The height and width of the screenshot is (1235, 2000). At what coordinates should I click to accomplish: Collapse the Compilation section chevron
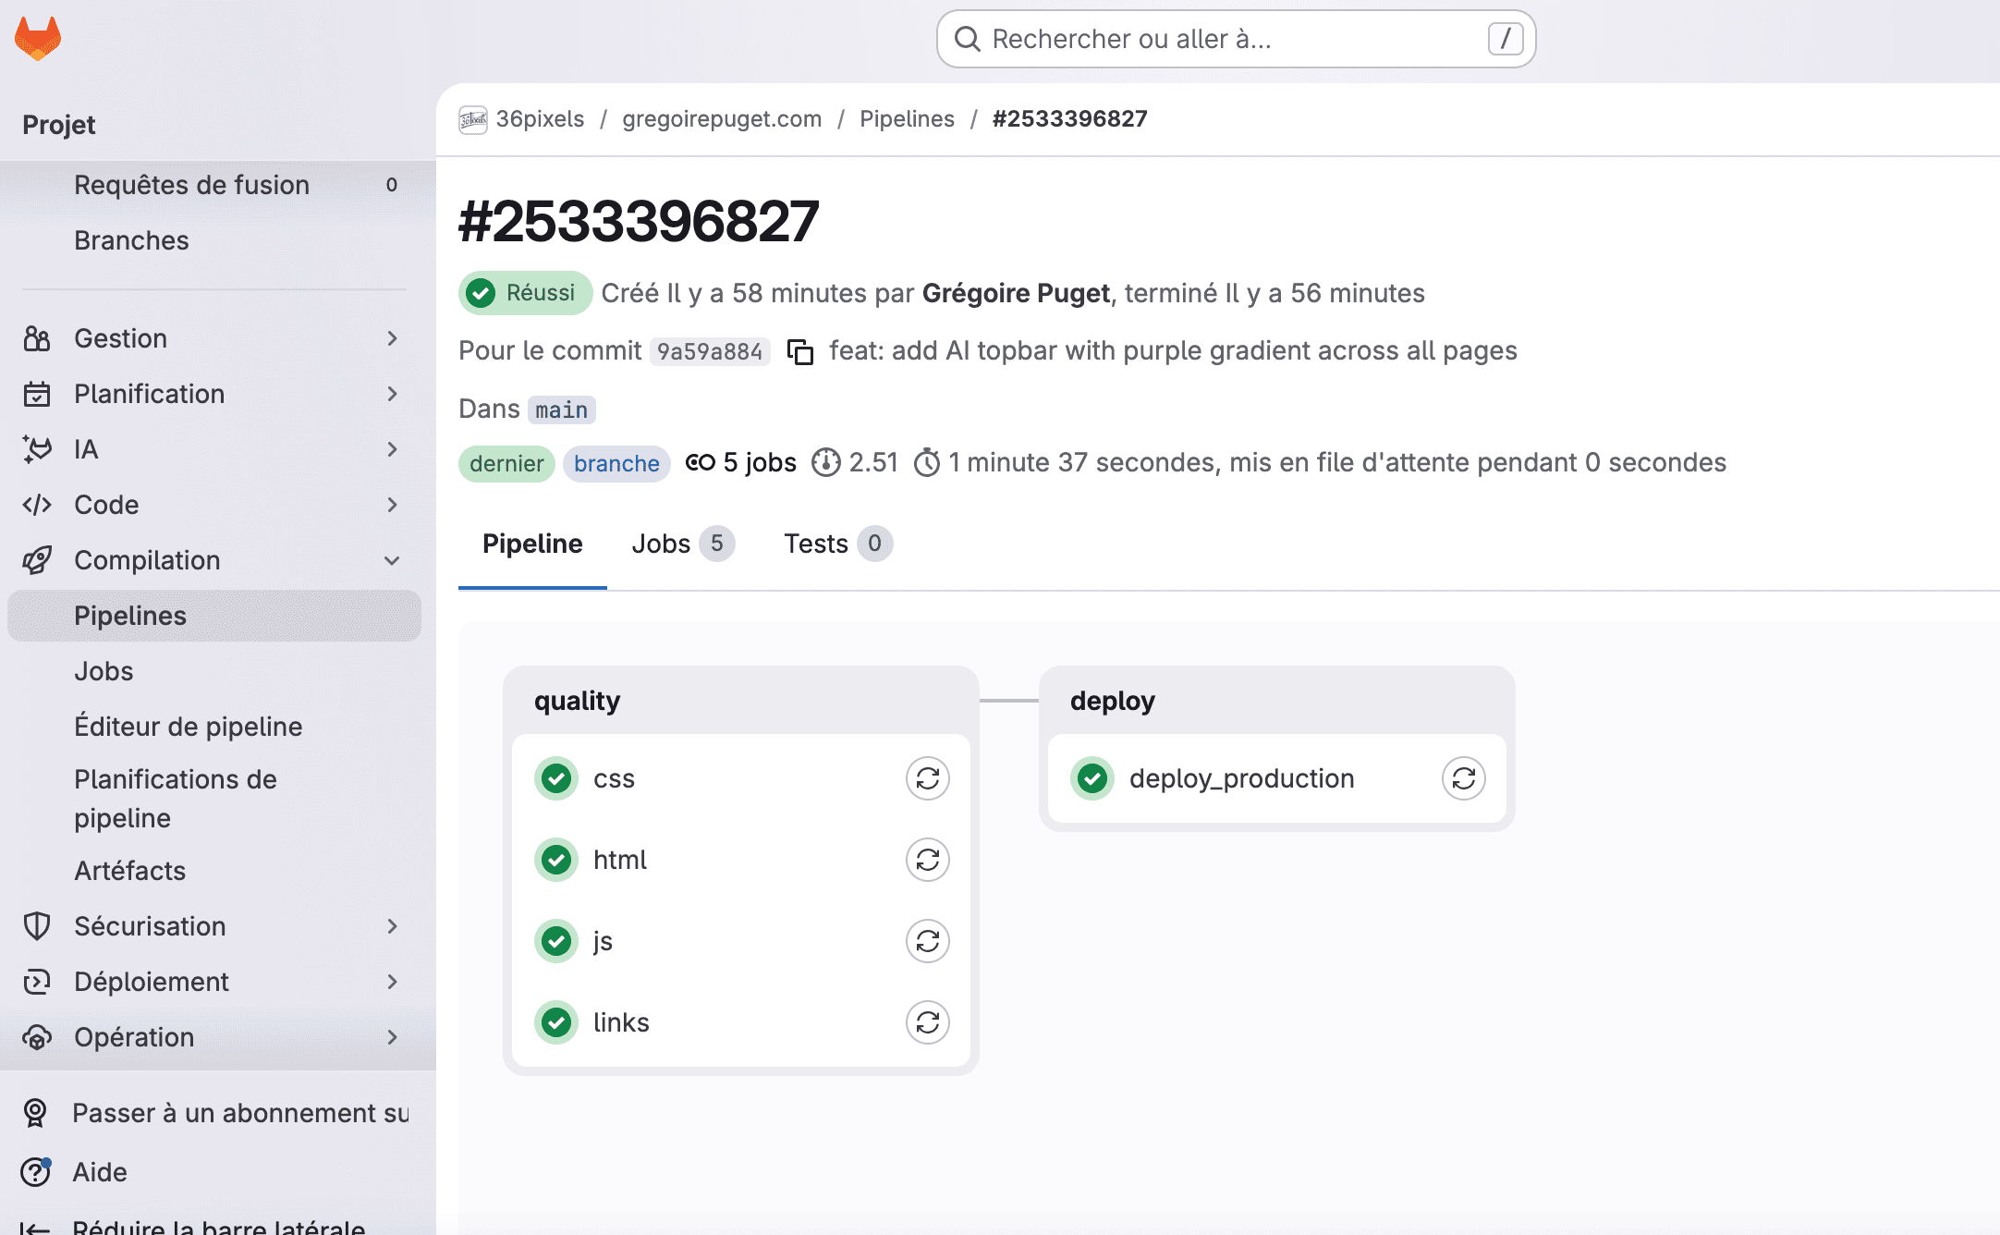click(392, 560)
